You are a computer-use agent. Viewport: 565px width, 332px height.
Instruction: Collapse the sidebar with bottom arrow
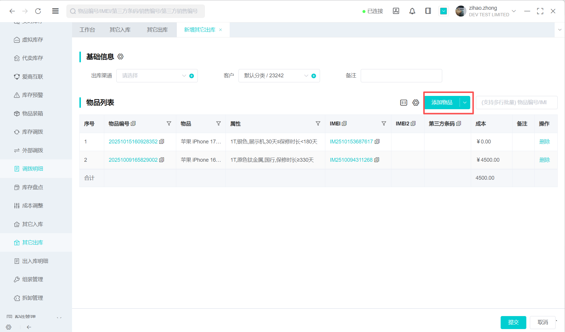click(29, 327)
